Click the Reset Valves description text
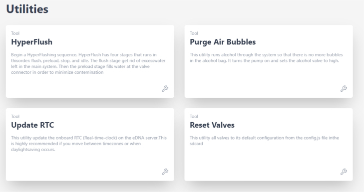 coord(264,141)
